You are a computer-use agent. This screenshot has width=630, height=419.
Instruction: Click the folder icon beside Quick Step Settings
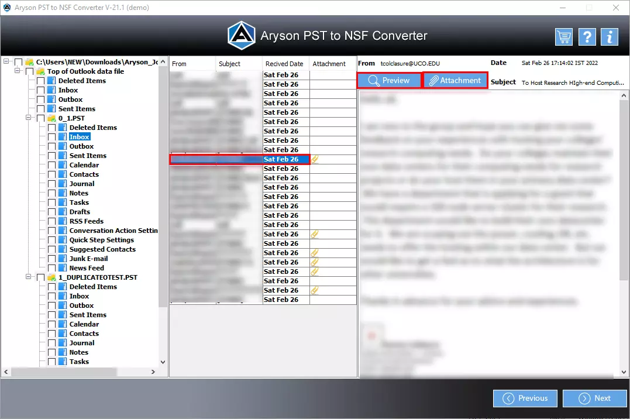click(x=62, y=240)
